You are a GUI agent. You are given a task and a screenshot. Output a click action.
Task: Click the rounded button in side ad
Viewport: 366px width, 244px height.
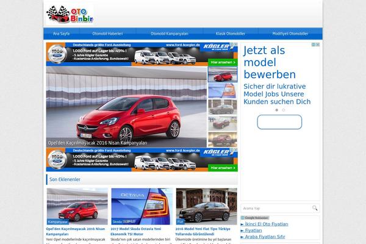279,122
